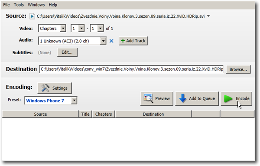Click the Edit subtitles button
Viewport: 260px width, 166px height.
tap(67, 52)
